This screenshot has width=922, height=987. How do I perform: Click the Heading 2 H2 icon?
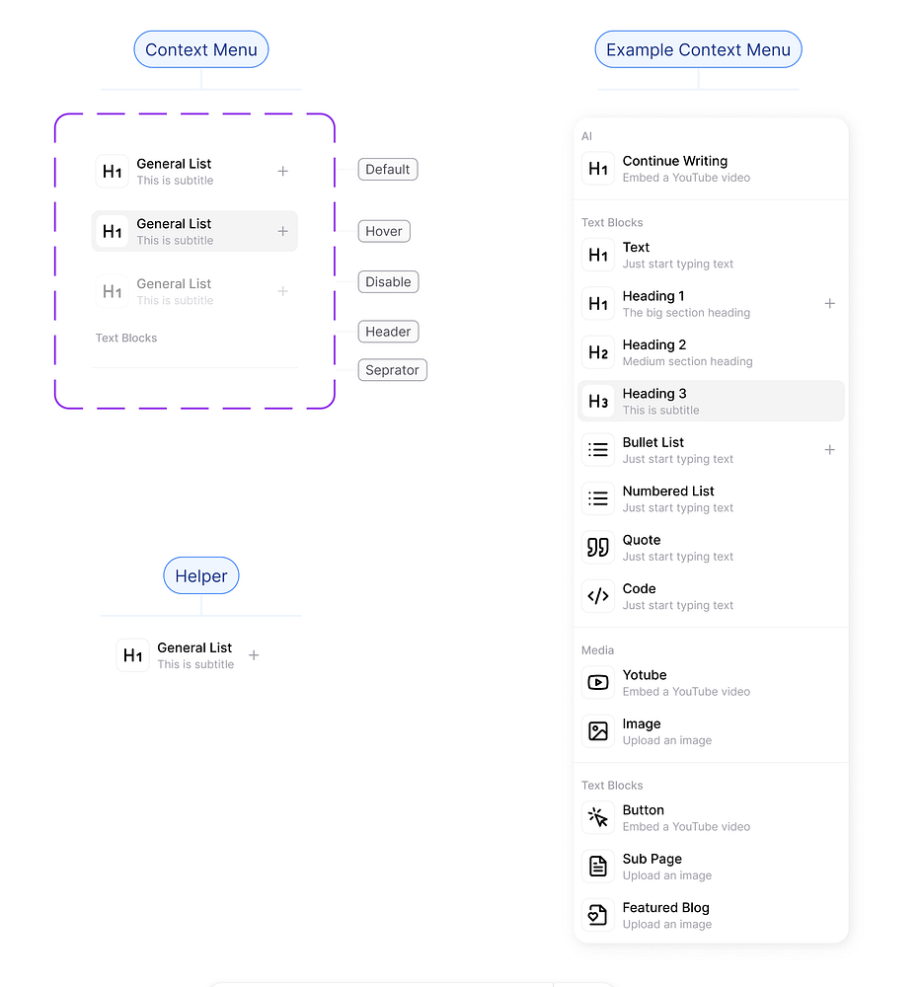point(598,352)
